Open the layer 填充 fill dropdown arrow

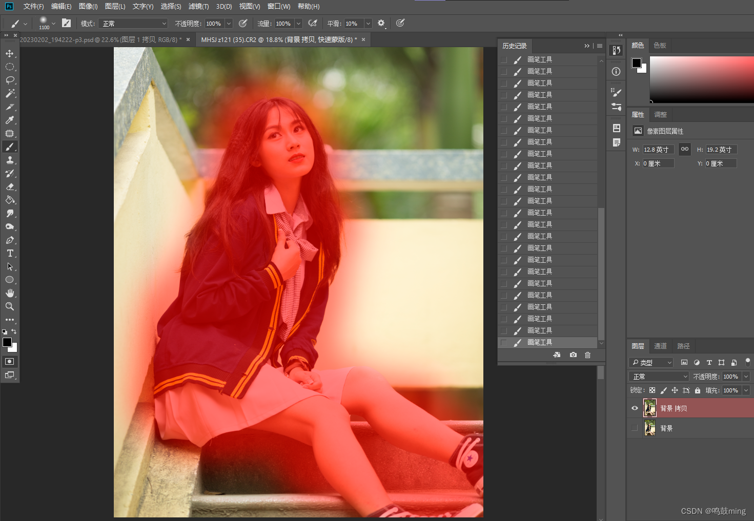(x=746, y=390)
